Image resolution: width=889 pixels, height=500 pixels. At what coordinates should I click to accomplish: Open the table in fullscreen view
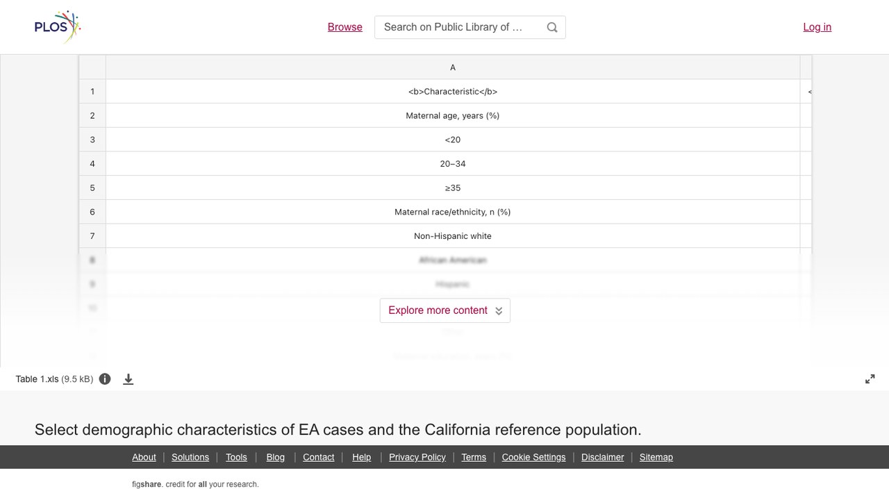click(x=870, y=379)
